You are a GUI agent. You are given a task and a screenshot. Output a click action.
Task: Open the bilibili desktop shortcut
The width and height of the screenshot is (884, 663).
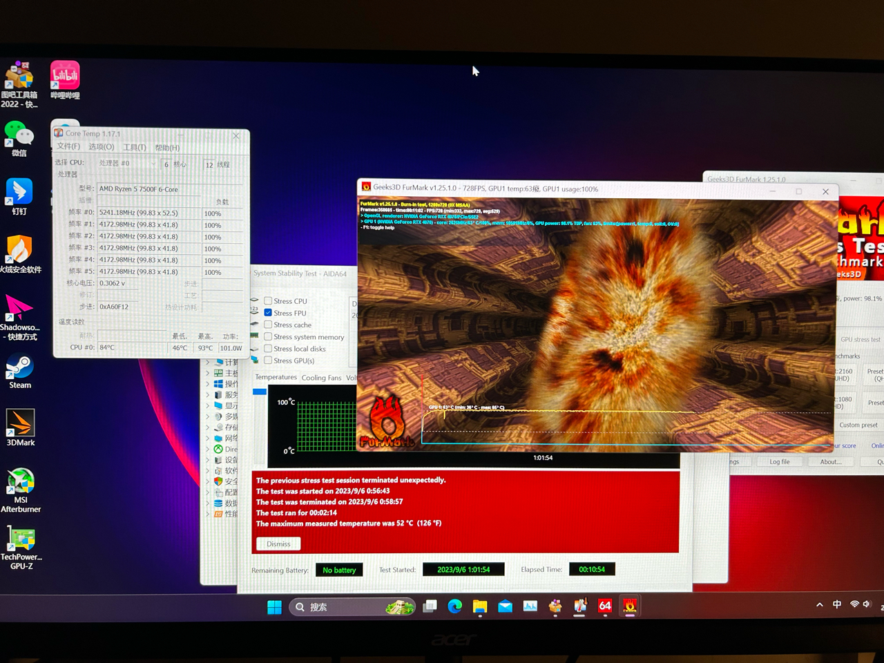(x=65, y=77)
